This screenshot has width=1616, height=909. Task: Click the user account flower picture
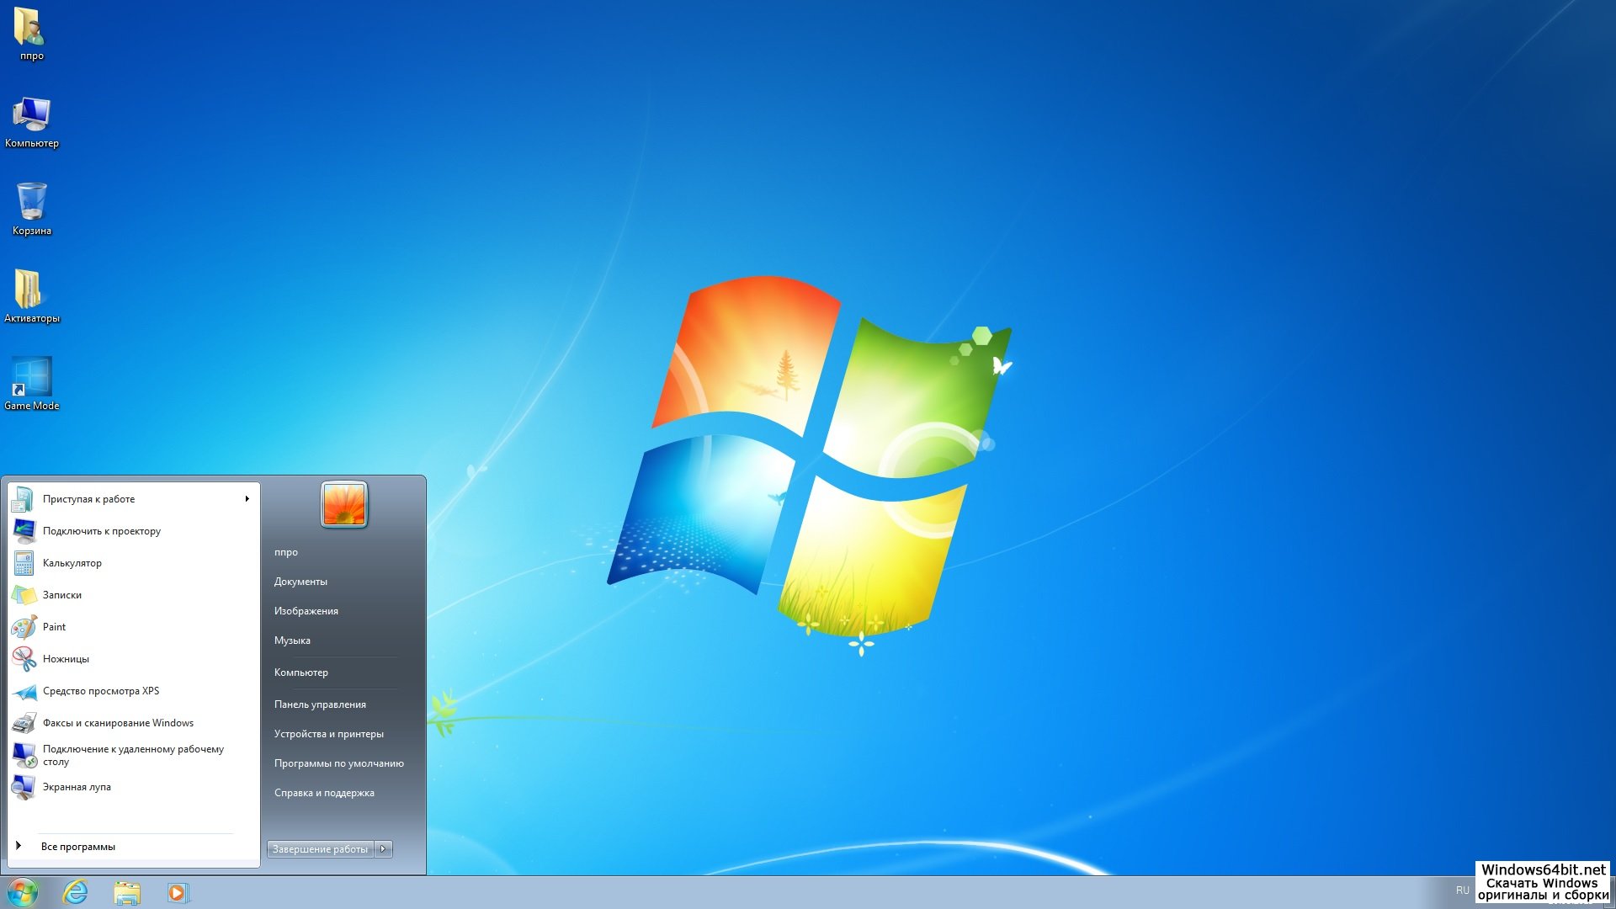(x=344, y=504)
